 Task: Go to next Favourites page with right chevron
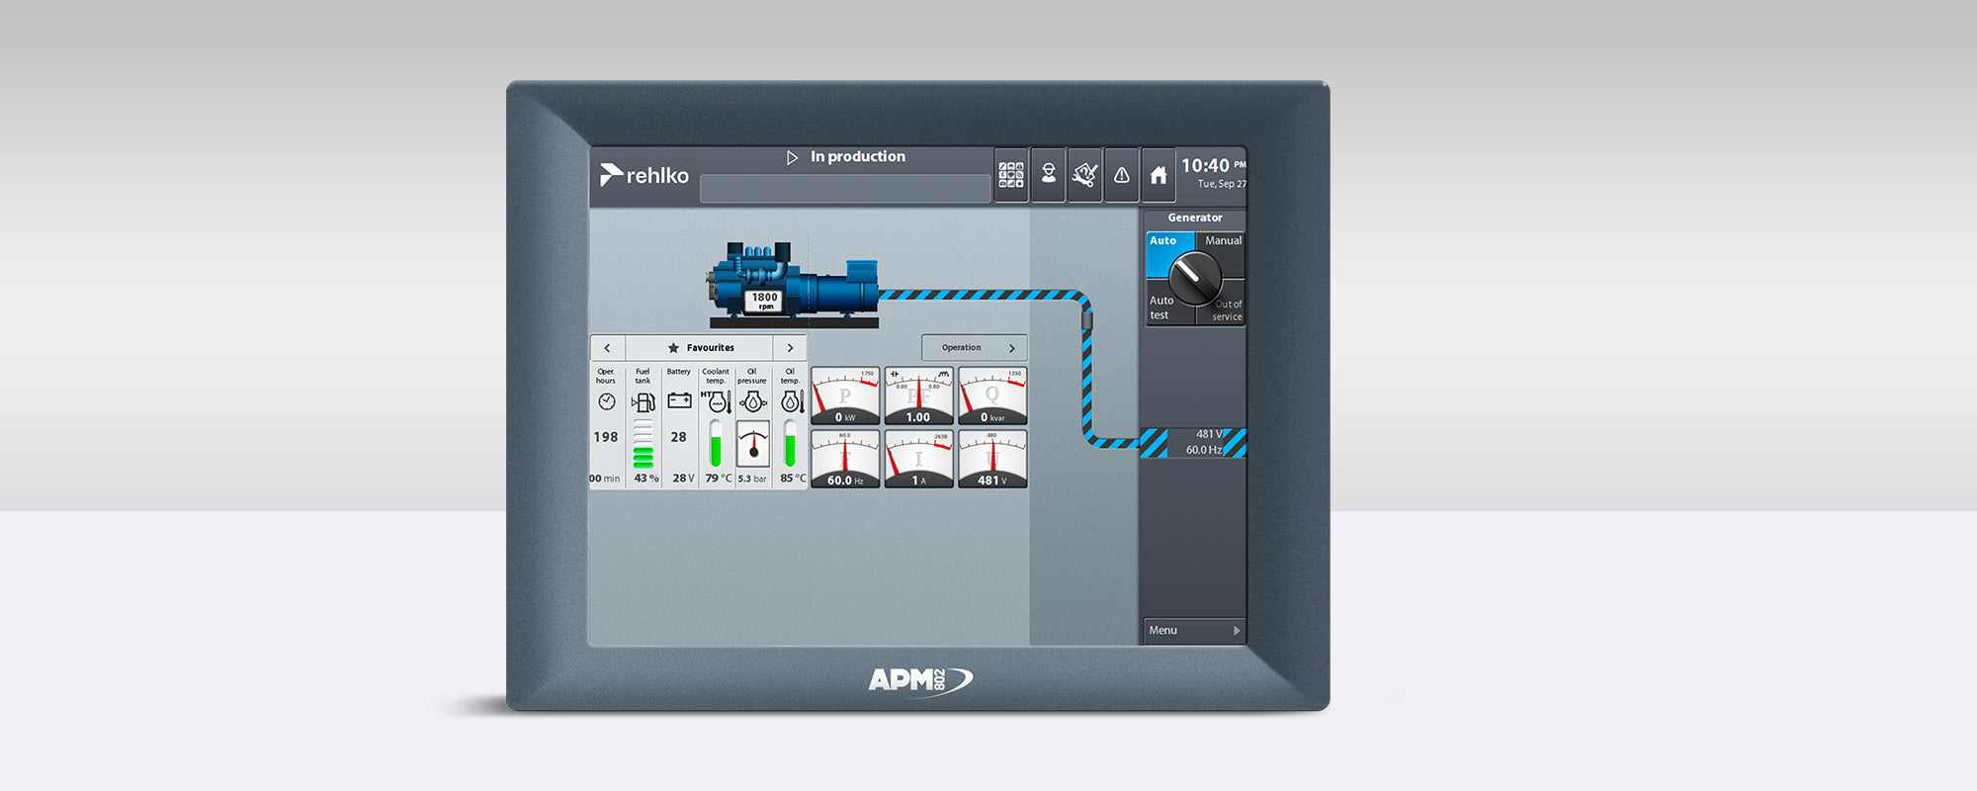click(x=790, y=348)
